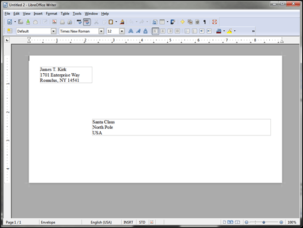The height and width of the screenshot is (228, 303).
Task: Expand the font size 12 dropdown
Action: (x=122, y=31)
